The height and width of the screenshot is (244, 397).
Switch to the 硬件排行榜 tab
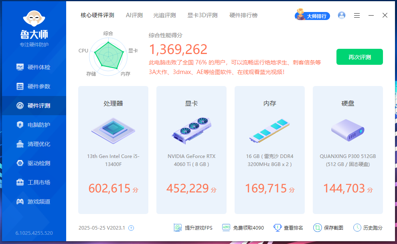(x=243, y=16)
